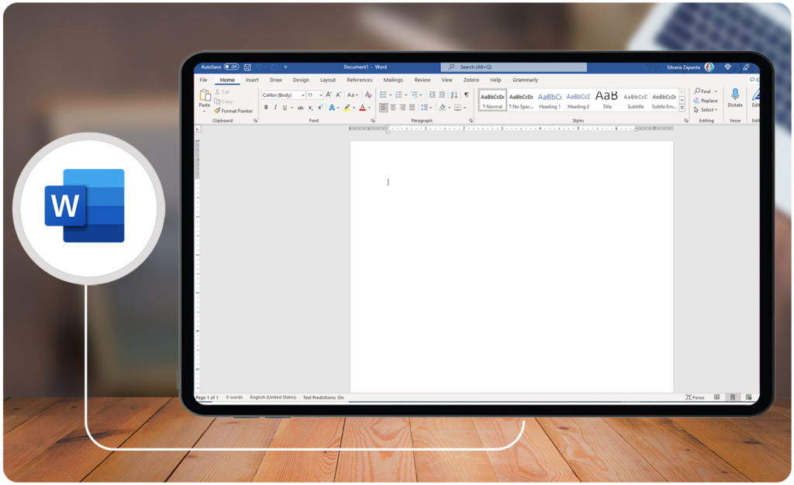Click the Line and Paragraph Spacing icon
This screenshot has width=794, height=485.
(x=424, y=107)
